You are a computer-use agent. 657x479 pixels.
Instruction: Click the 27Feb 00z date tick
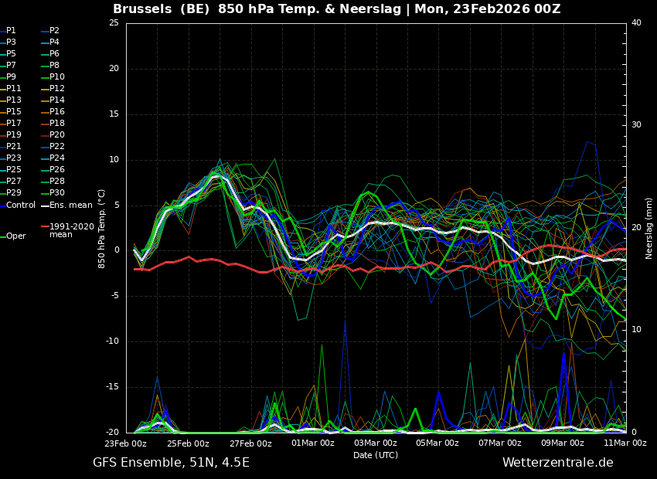[250, 443]
